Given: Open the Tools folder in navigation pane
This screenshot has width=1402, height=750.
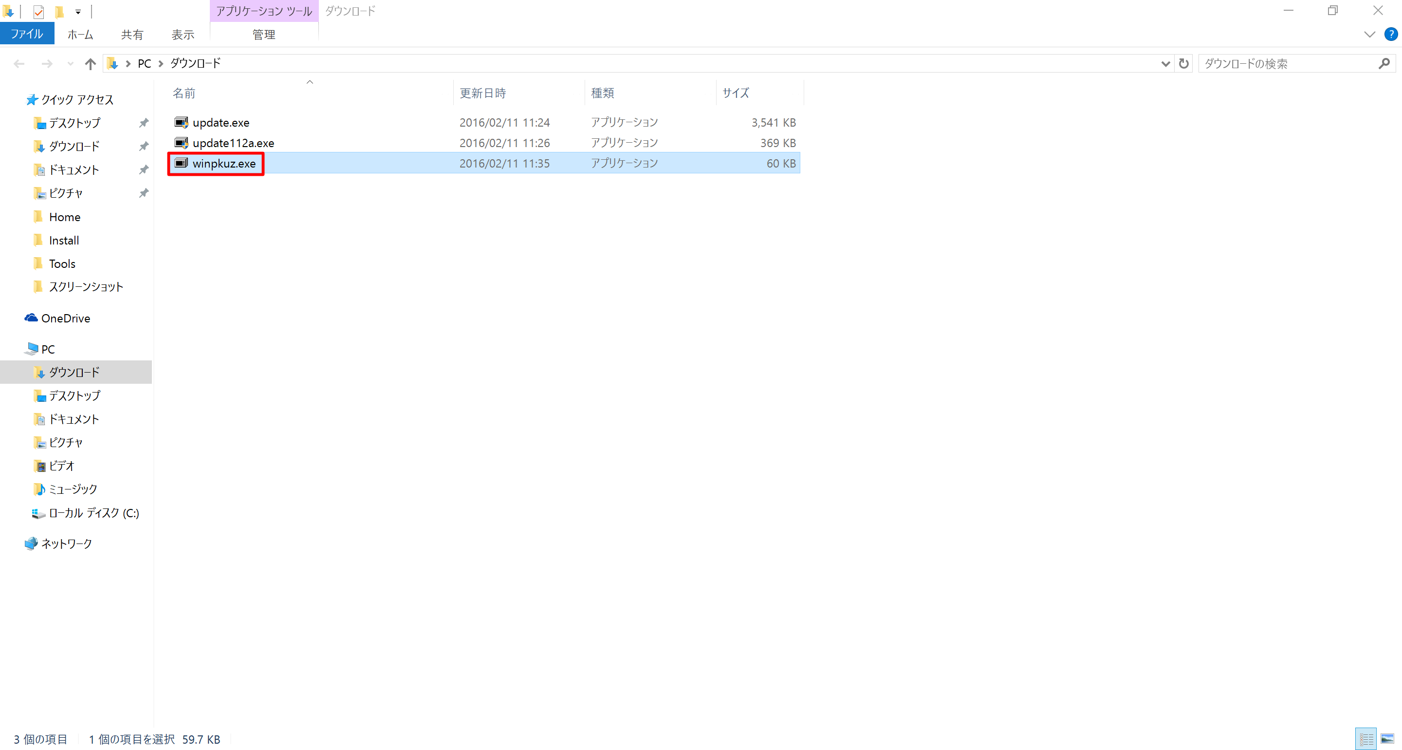Looking at the screenshot, I should pos(62,263).
